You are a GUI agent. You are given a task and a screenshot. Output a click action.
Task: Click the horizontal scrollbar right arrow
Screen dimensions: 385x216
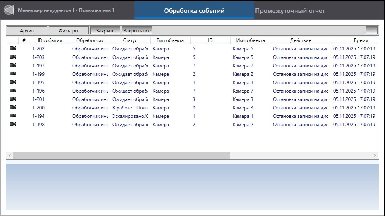click(375, 155)
